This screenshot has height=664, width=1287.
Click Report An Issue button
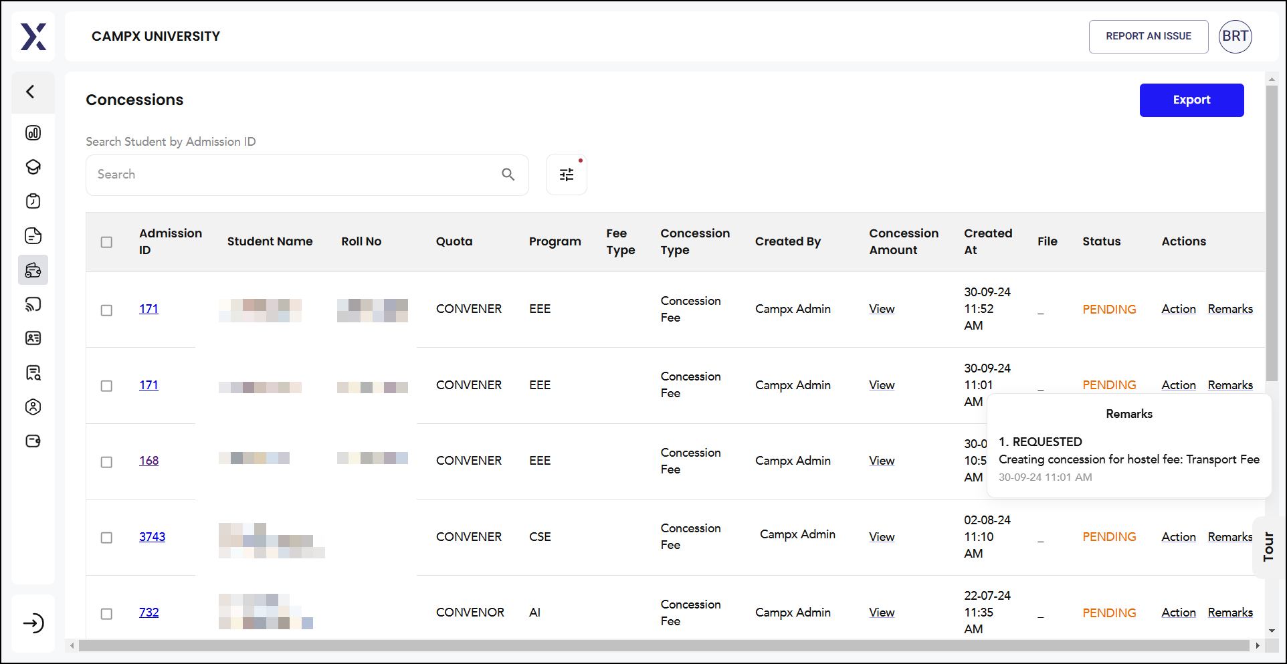[x=1149, y=36]
